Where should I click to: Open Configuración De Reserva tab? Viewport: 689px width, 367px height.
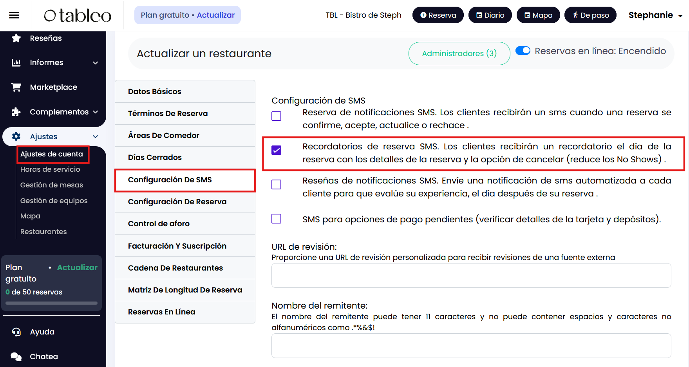(x=185, y=202)
